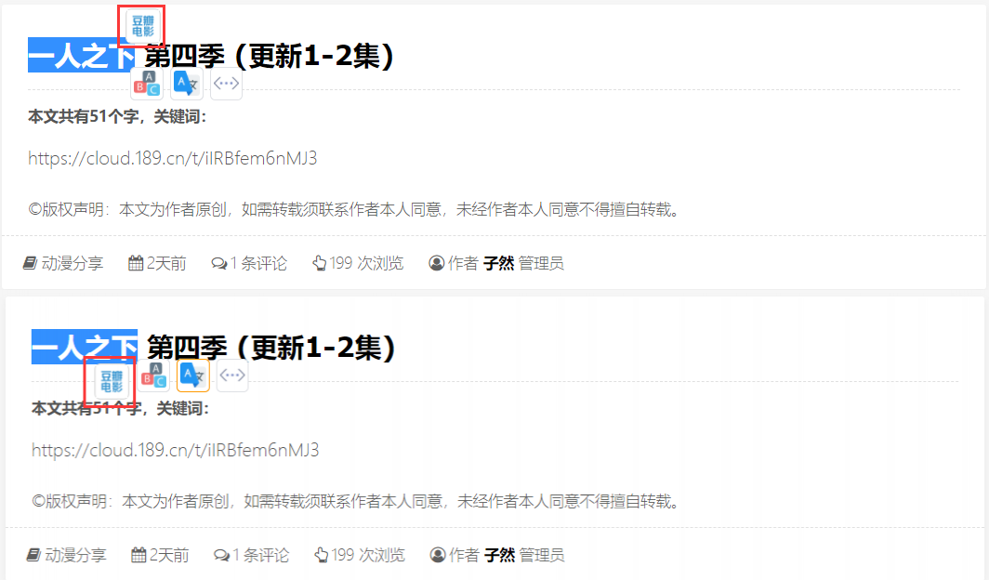
Task: Click the cloud.189.cn URL in the second post
Action: point(176,450)
